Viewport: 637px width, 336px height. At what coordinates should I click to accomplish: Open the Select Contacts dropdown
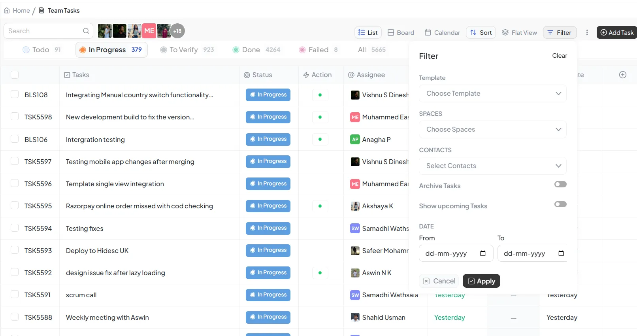click(x=492, y=166)
